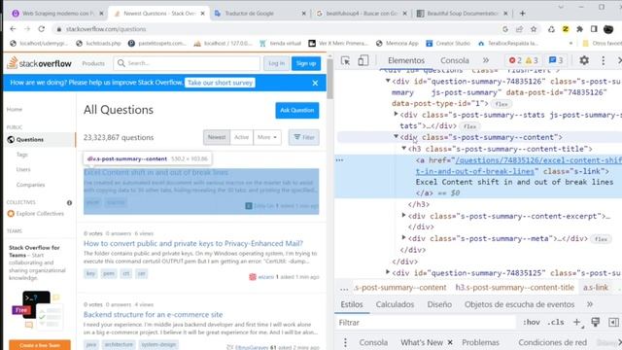Open DevTools three-dot options menu
Viewport: 622px width, 350px height.
(603, 60)
